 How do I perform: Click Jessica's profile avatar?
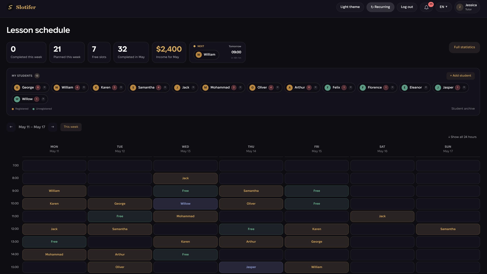click(460, 7)
